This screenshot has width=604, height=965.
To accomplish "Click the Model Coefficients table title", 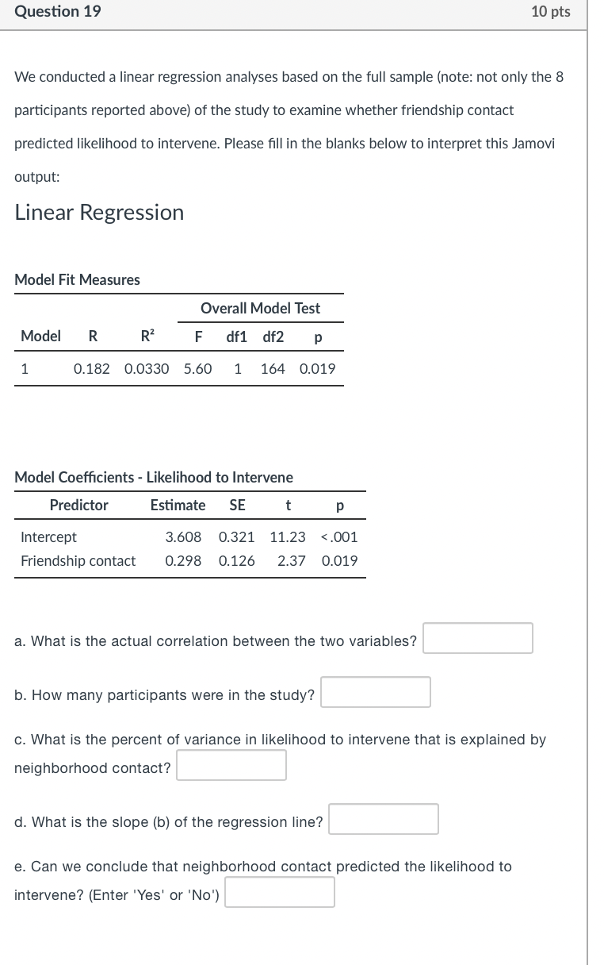I will click(154, 477).
